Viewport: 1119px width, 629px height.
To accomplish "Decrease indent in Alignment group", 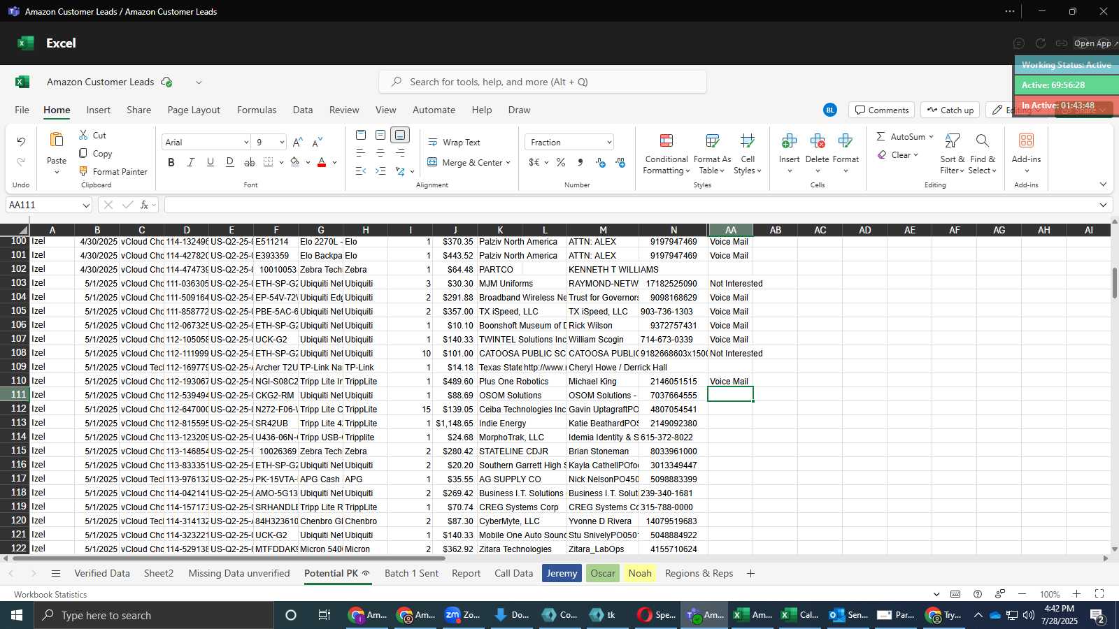I will pos(361,171).
